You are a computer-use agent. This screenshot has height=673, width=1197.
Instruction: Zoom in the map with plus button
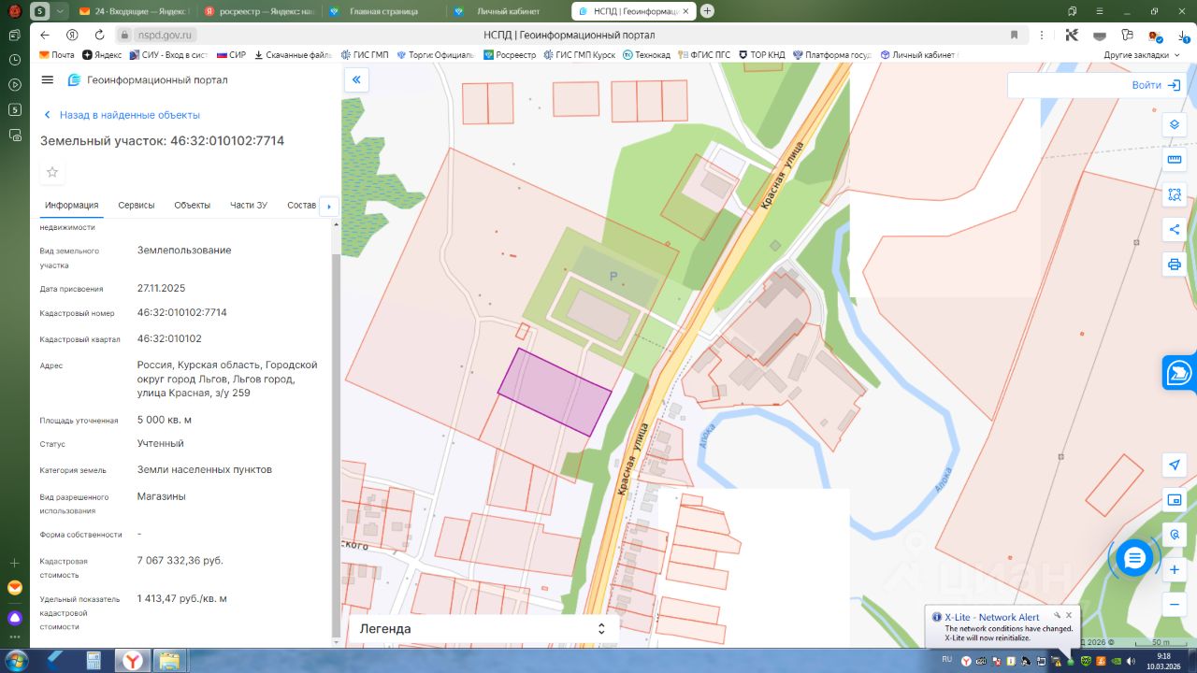point(1175,569)
